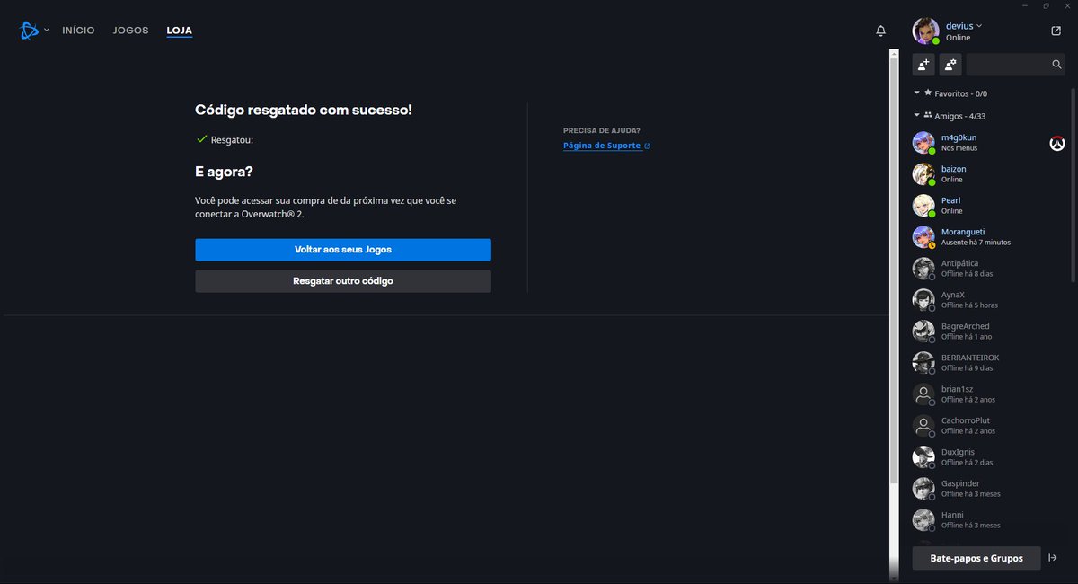
Task: Select friend name BERRANTEIROK
Action: pos(970,358)
